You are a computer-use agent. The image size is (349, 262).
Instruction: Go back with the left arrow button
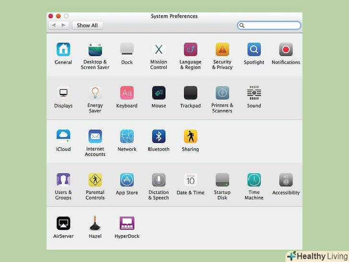[x=54, y=25]
